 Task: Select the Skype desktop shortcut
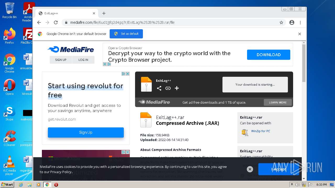click(9, 113)
